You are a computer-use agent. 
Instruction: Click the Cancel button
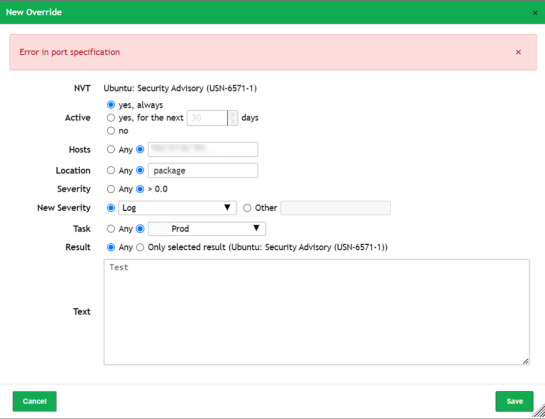tap(35, 401)
